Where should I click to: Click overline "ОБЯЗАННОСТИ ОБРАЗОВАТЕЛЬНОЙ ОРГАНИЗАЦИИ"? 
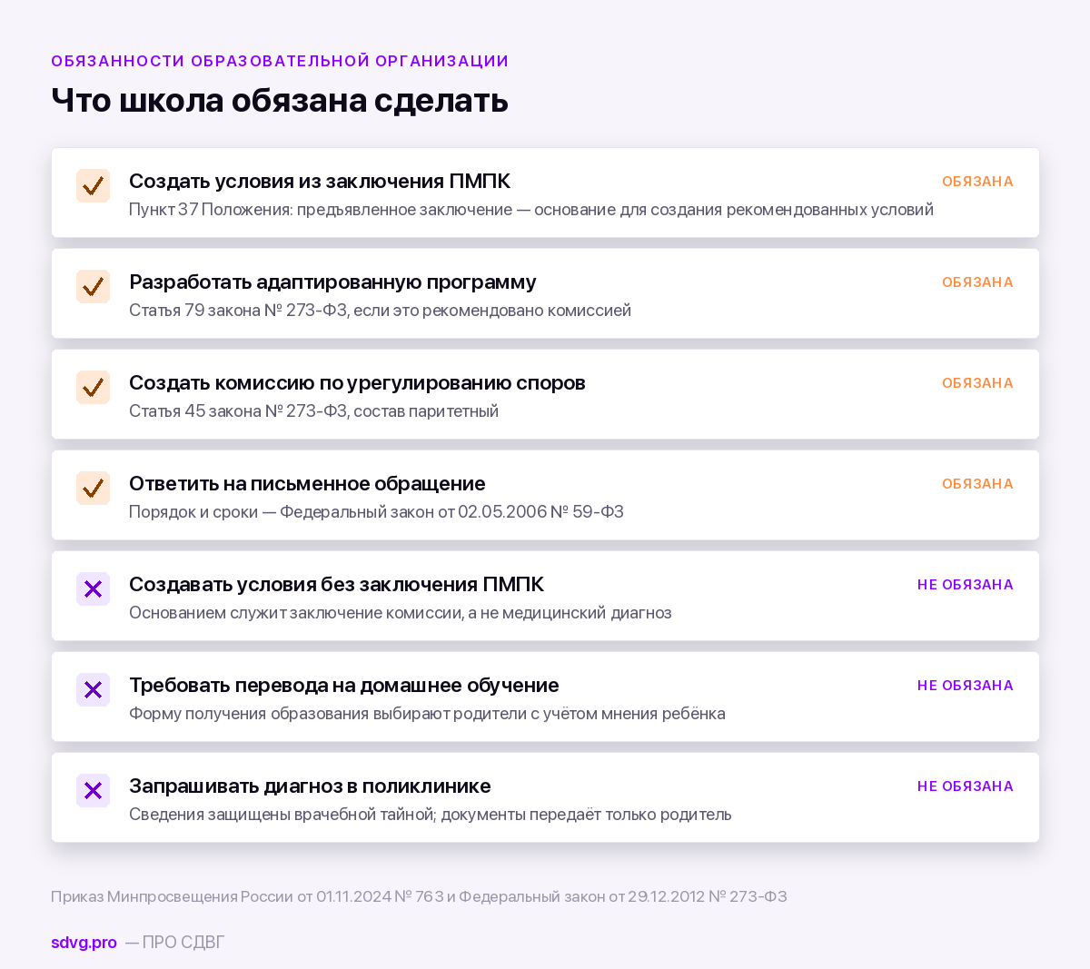pyautogui.click(x=280, y=61)
